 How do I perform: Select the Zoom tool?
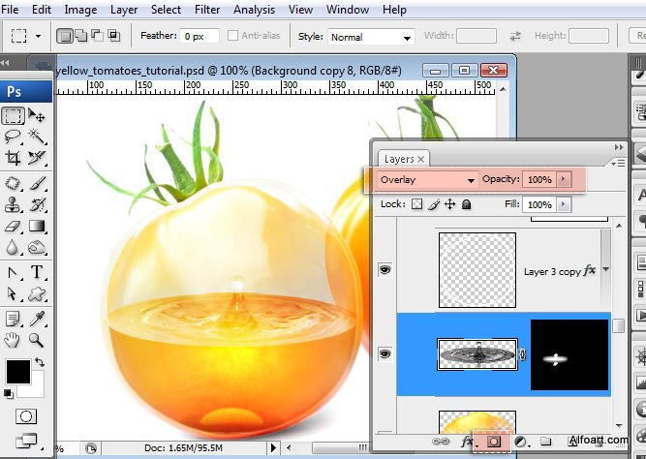pos(37,340)
